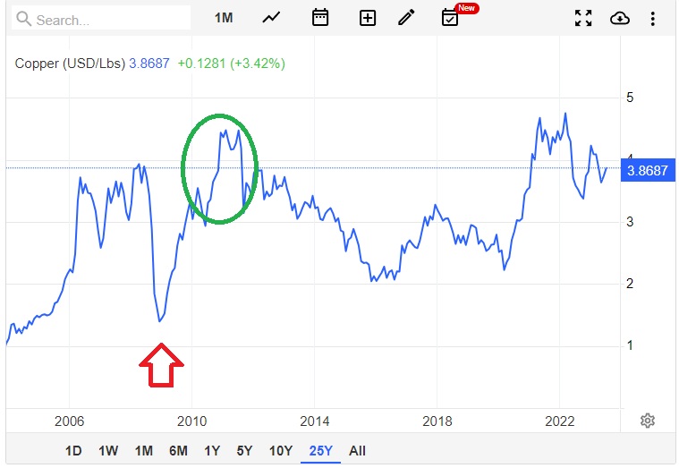Screen dimensions: 679x468
Task: Select the 6M range at bottom
Action: (x=178, y=451)
